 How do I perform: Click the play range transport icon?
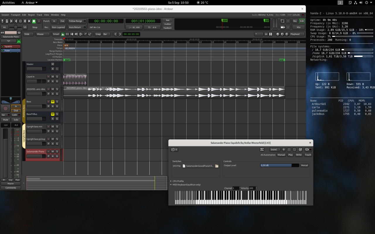[x=25, y=21]
